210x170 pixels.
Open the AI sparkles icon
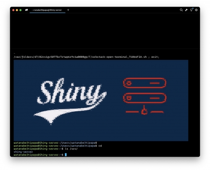(186, 10)
